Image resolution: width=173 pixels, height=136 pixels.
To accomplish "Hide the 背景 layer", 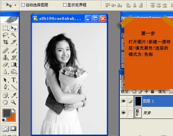I will pos(123,113).
